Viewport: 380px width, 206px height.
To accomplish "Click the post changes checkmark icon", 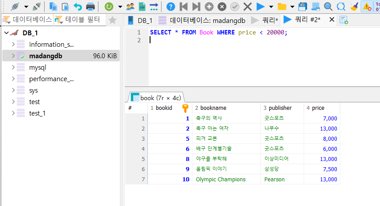I will click(235, 7).
